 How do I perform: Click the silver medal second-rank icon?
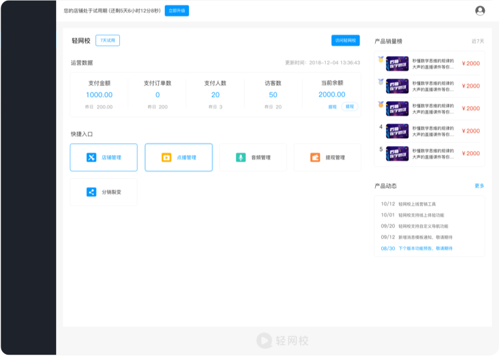380,82
